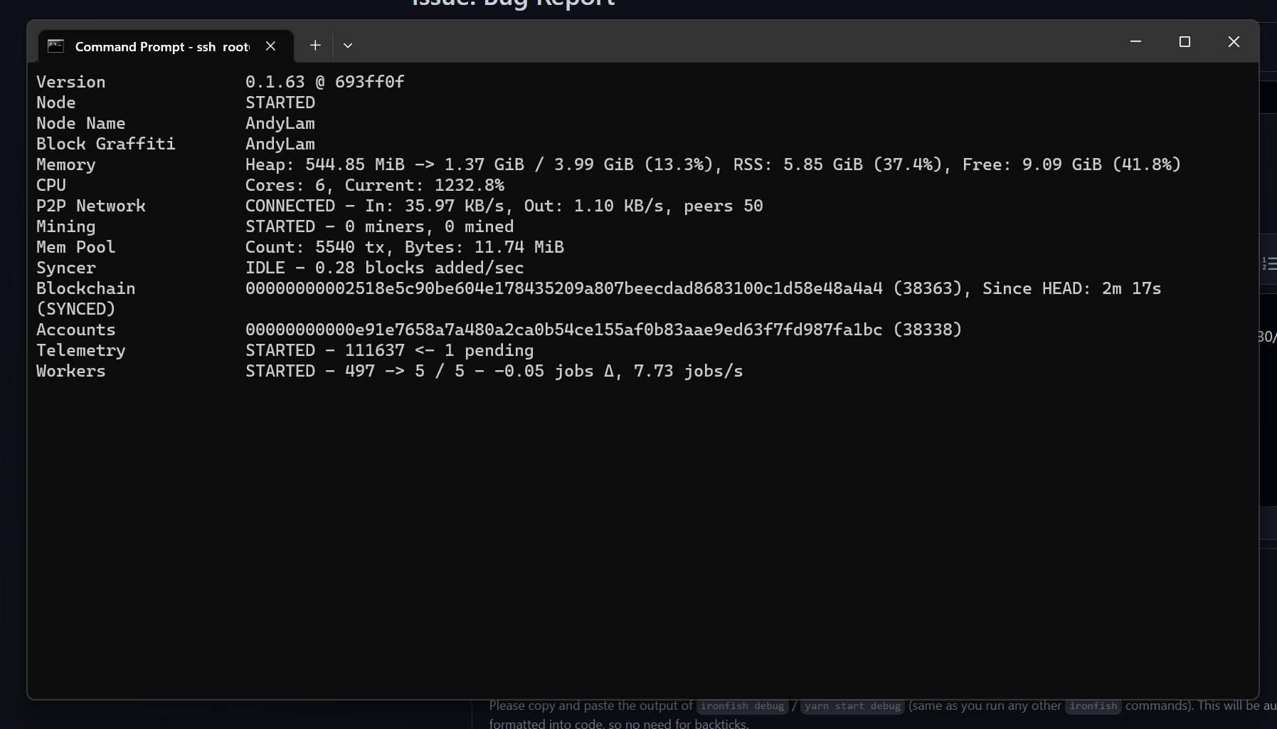The width and height of the screenshot is (1277, 729).
Task: Open a new tab with the plus icon
Action: click(x=315, y=45)
